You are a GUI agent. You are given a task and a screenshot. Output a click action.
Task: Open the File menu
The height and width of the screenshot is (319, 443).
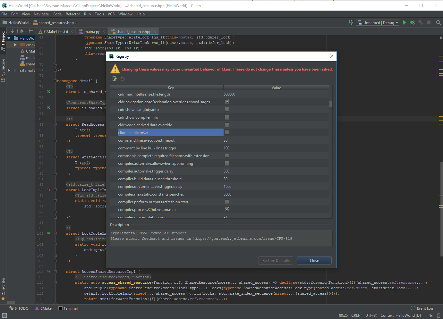[4, 14]
